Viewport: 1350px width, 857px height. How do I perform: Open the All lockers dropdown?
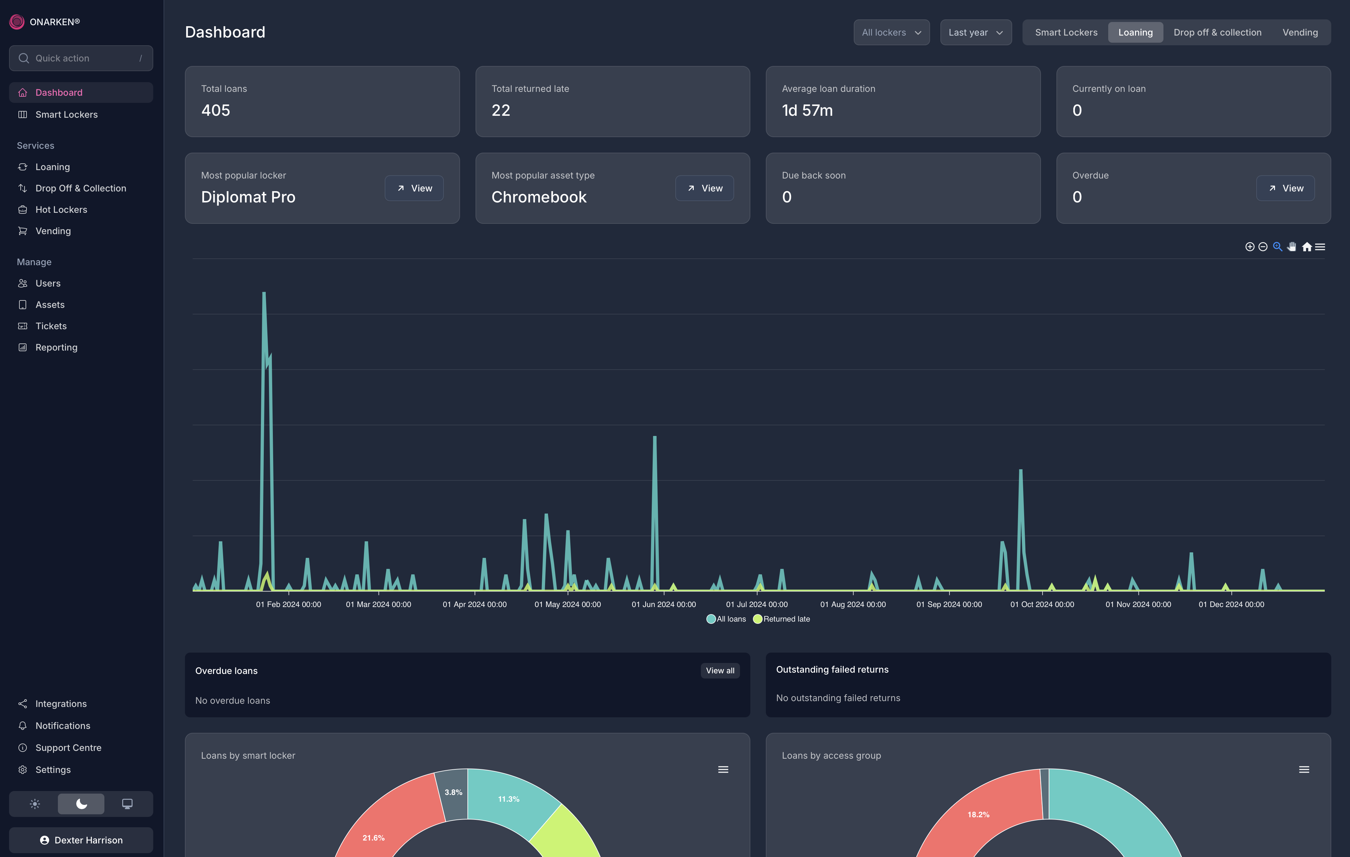click(891, 33)
